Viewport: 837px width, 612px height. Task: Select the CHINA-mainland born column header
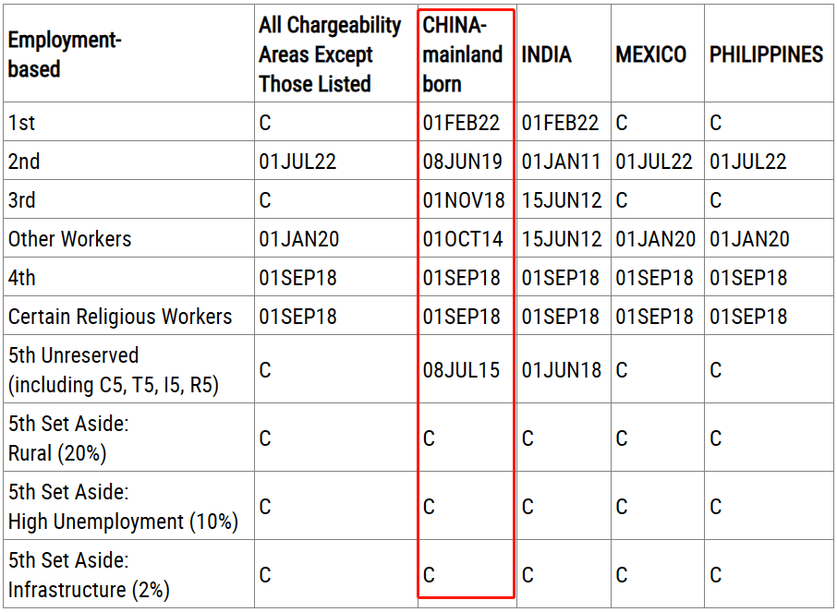pos(463,54)
